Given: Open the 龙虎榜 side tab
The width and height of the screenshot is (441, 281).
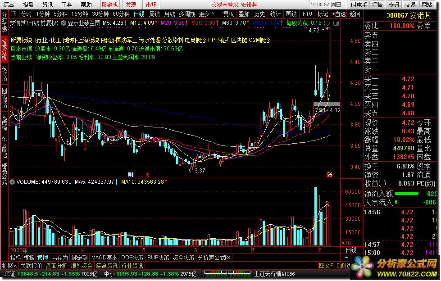Looking at the screenshot, I should pos(4,122).
